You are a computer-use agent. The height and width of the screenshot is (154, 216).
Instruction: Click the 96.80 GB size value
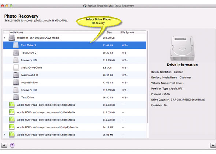pyautogui.click(x=108, y=97)
